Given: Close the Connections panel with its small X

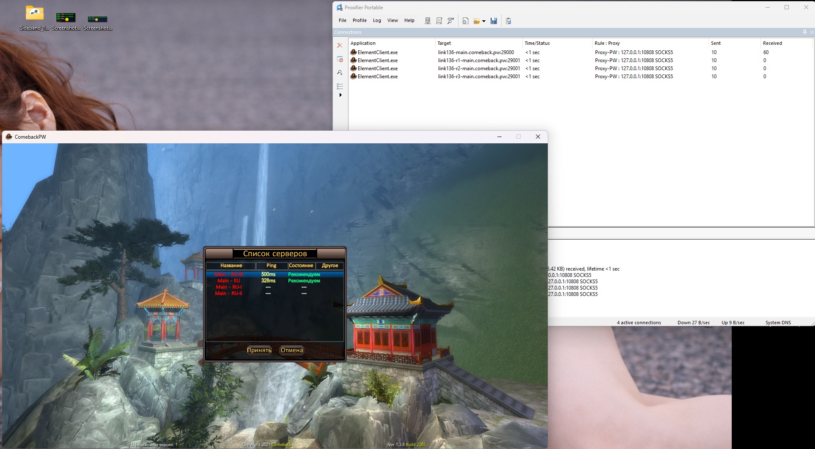Looking at the screenshot, I should tap(812, 32).
